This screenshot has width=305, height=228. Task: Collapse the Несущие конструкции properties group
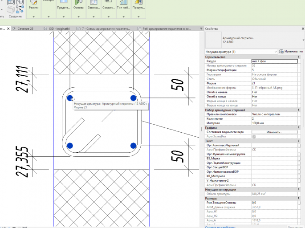tap(298, 190)
